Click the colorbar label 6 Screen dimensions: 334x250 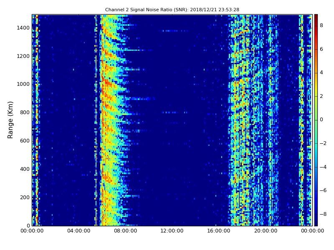(321, 49)
